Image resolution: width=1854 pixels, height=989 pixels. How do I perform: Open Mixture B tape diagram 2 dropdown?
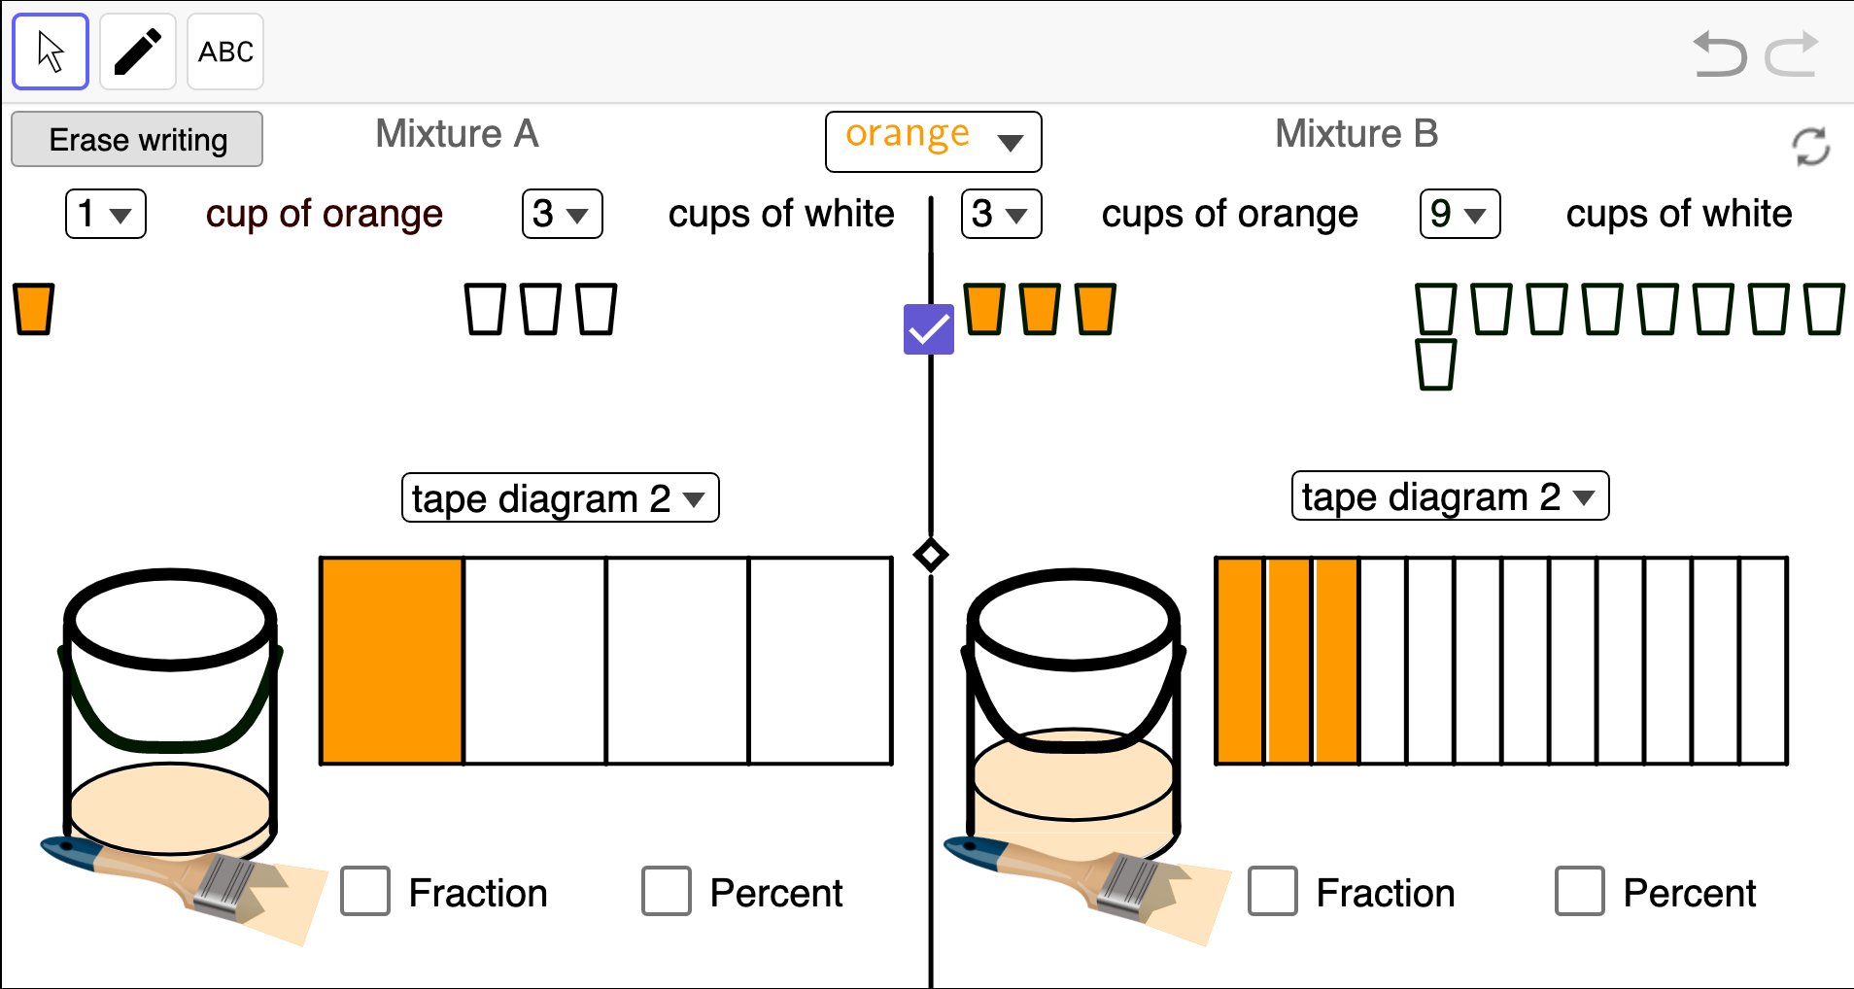tap(1449, 496)
